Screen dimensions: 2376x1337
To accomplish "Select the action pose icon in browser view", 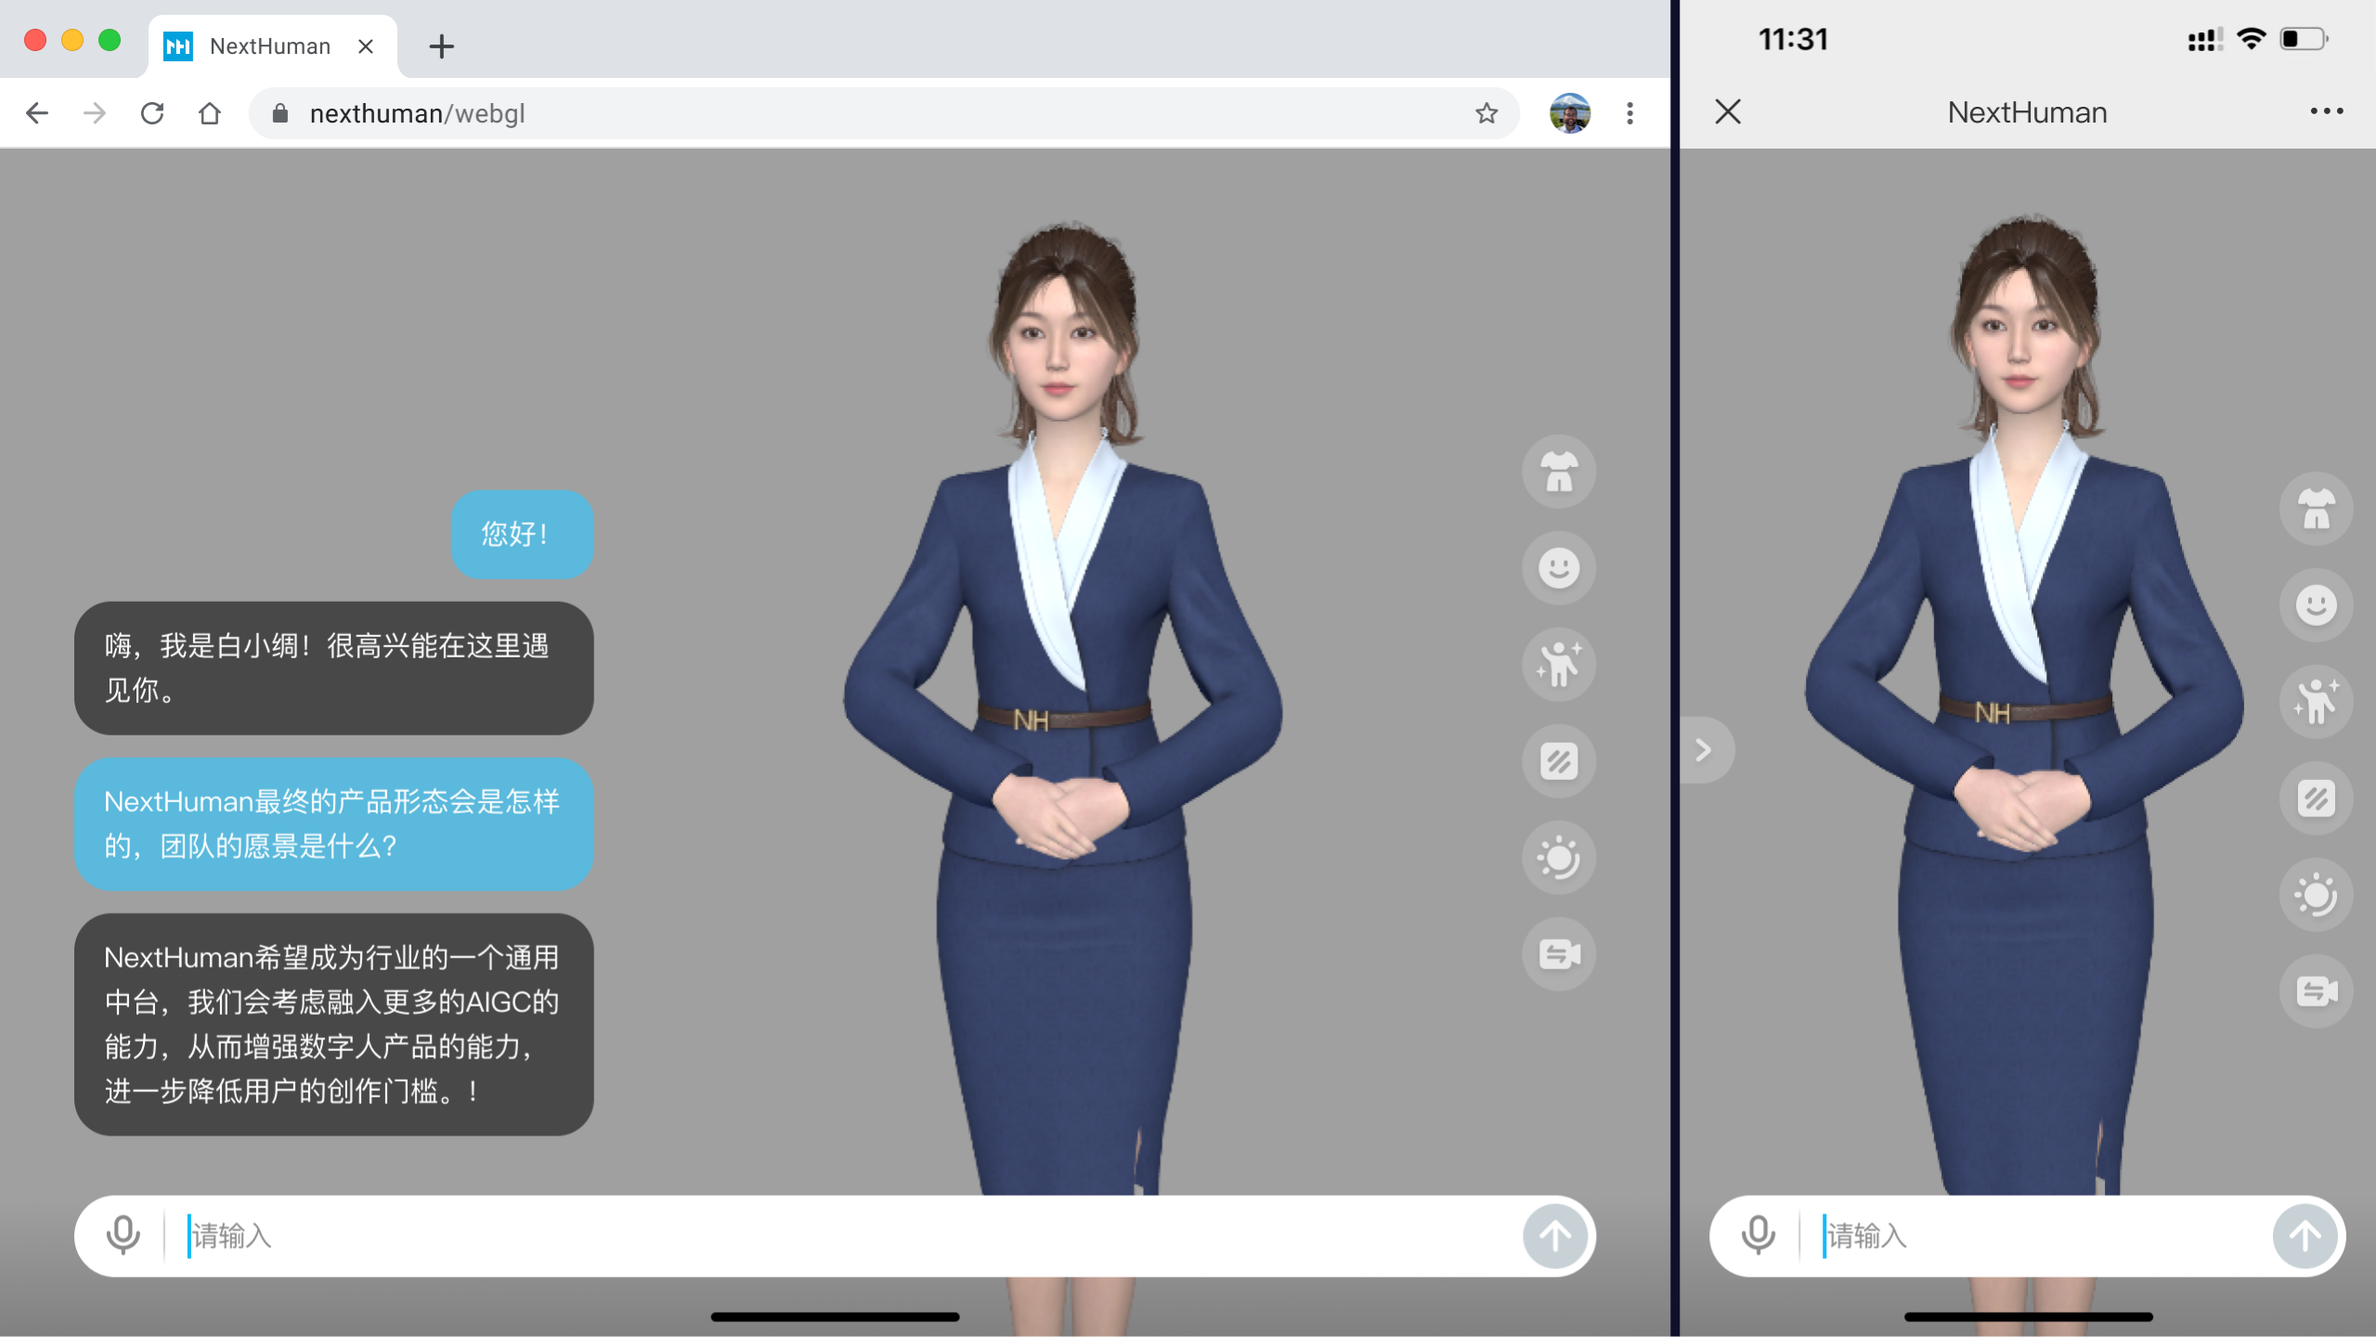I will point(1559,665).
